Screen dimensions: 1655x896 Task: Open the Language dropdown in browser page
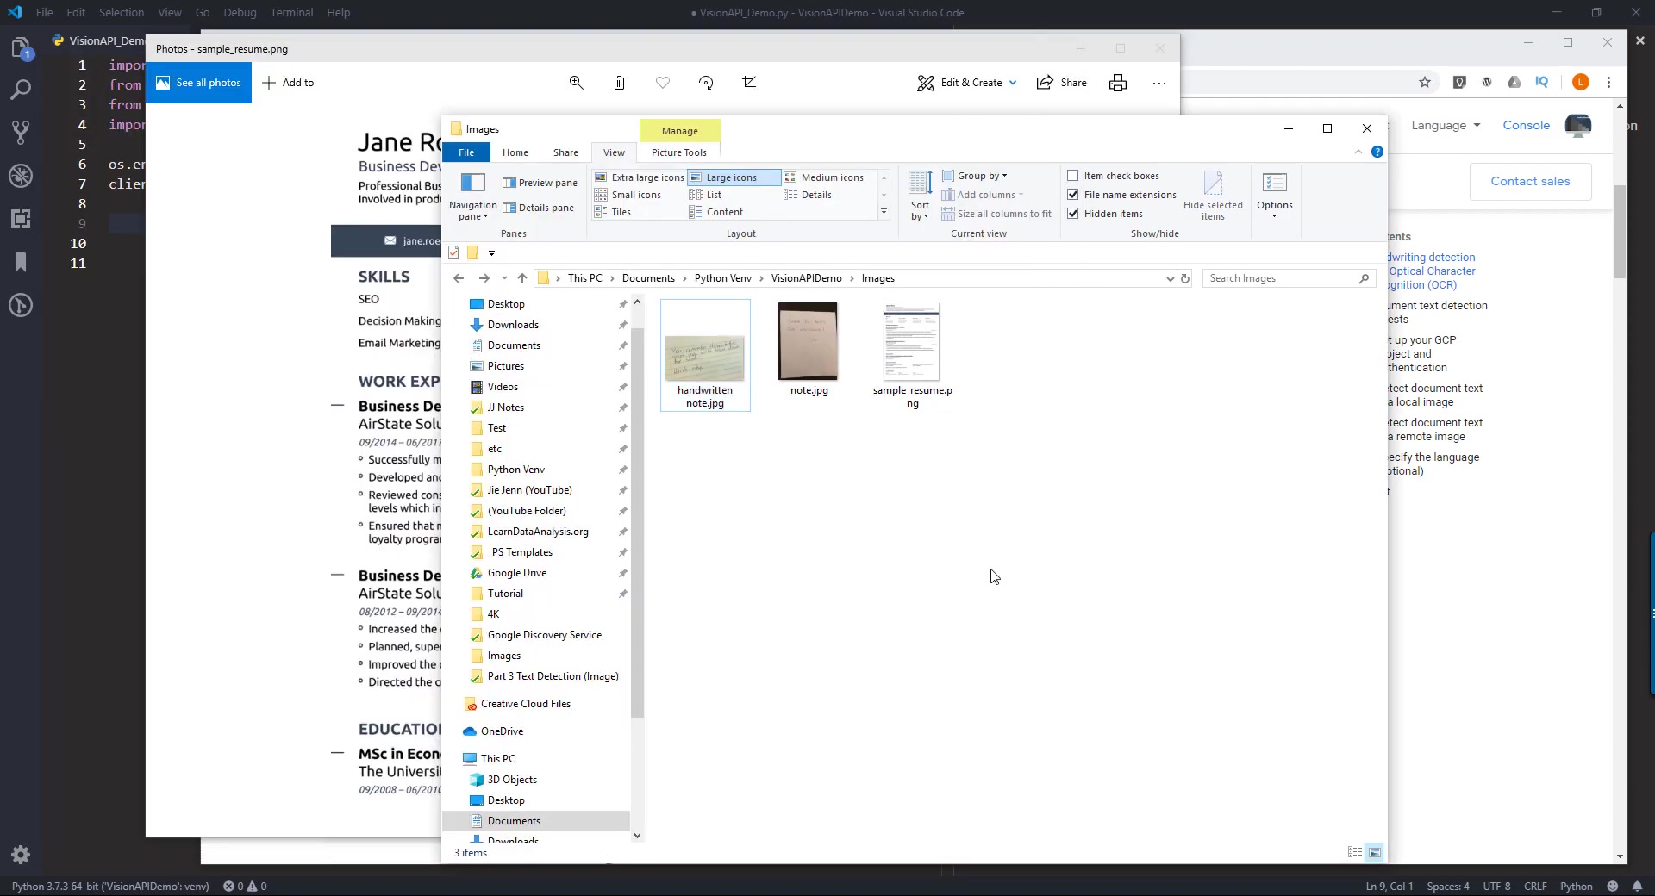[x=1446, y=126]
